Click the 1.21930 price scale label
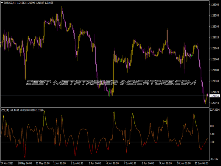Image resolution: width=221 pixels, height=166 pixels. click(x=214, y=48)
